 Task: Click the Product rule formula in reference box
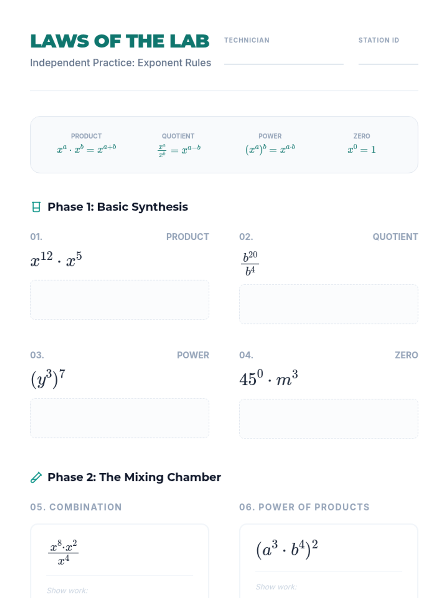(86, 149)
